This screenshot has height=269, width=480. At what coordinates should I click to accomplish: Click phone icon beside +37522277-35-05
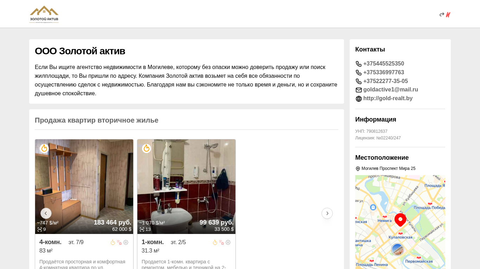358,81
